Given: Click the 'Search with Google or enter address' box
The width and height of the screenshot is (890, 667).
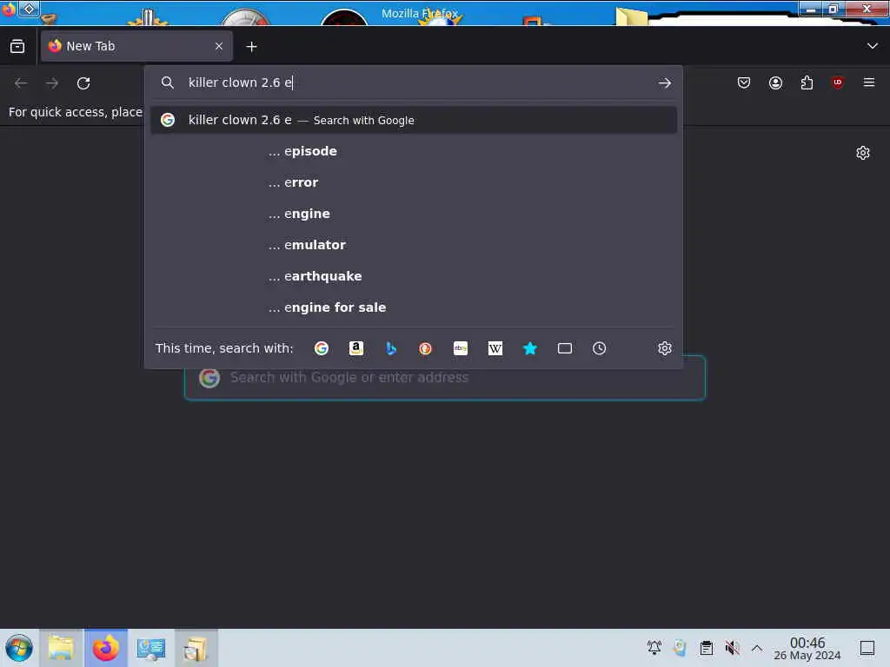Looking at the screenshot, I should [x=445, y=379].
